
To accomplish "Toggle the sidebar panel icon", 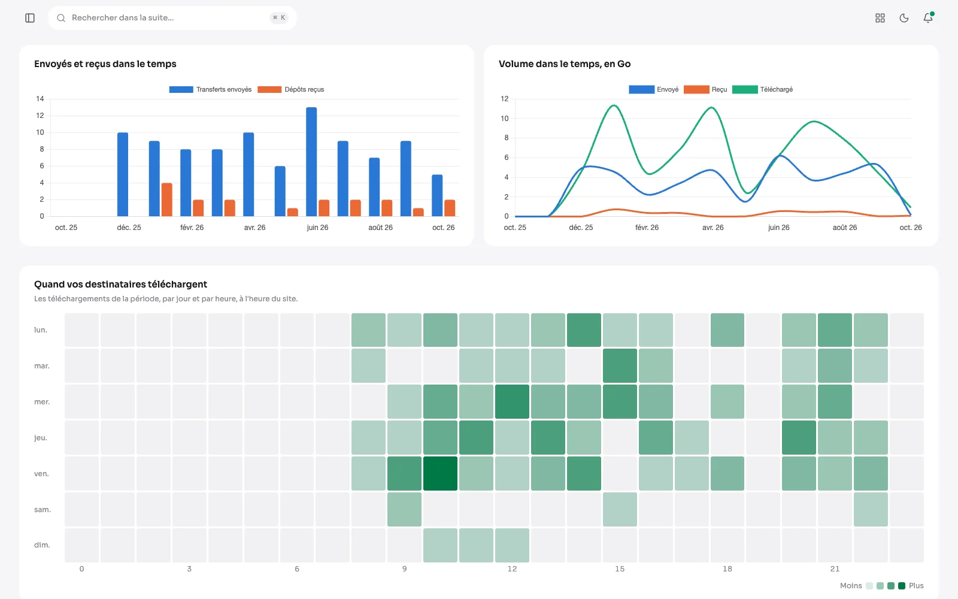I will pos(30,18).
